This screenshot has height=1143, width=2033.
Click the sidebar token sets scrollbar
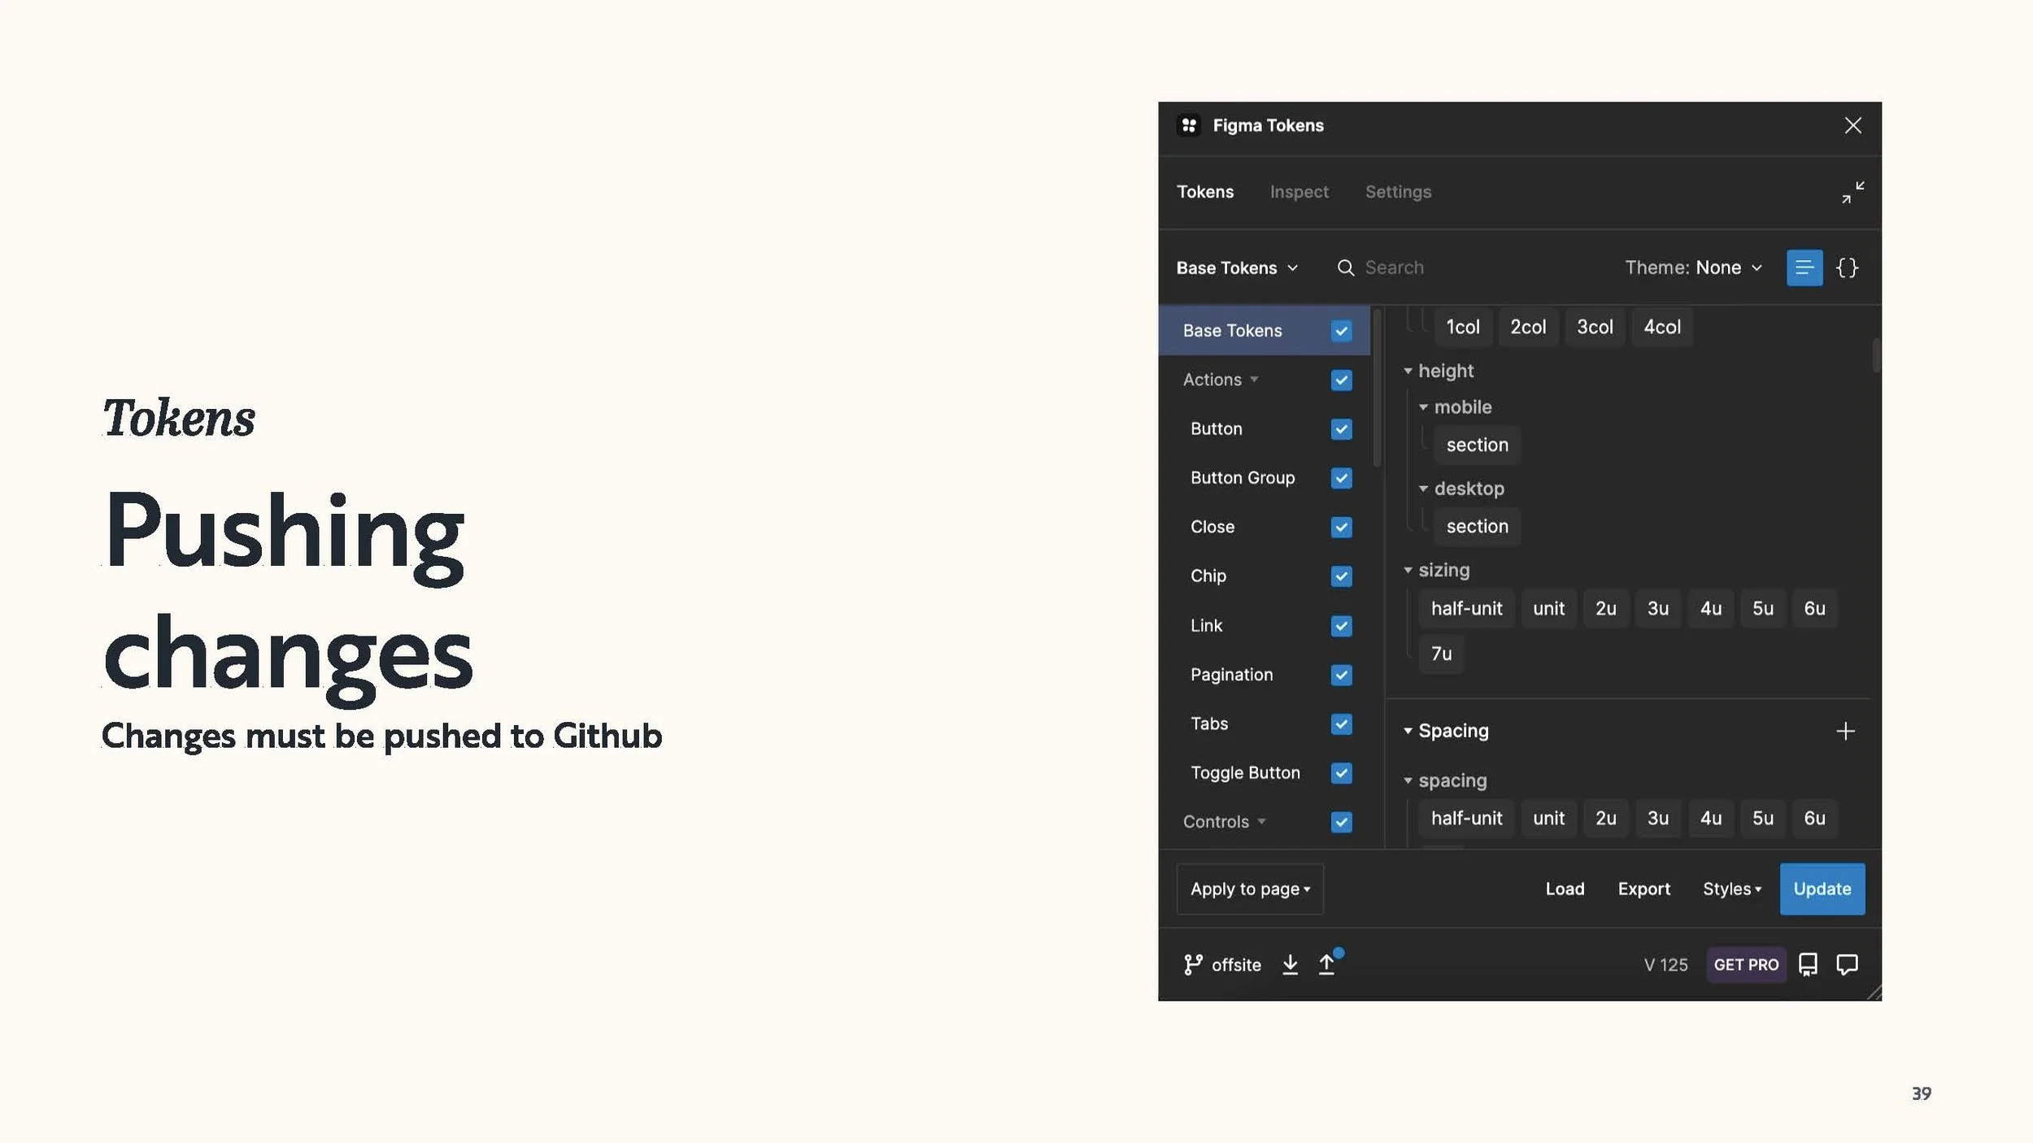pyautogui.click(x=1376, y=388)
